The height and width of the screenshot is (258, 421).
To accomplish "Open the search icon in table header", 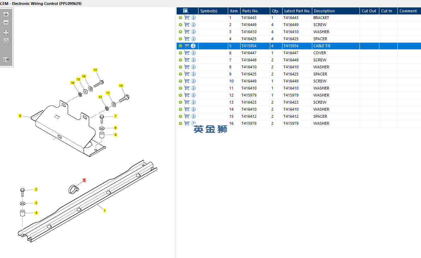I will (x=186, y=11).
